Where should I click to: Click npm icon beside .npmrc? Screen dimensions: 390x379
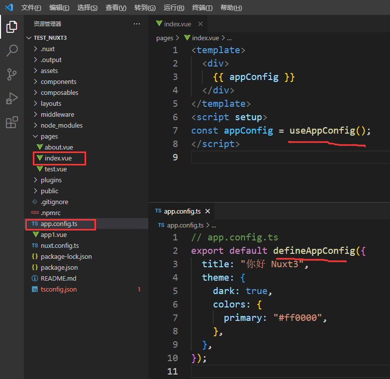coord(35,213)
